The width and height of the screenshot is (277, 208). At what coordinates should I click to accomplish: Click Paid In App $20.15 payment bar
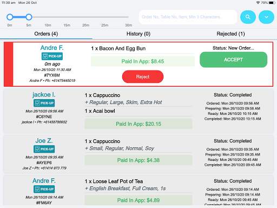[x=138, y=124]
